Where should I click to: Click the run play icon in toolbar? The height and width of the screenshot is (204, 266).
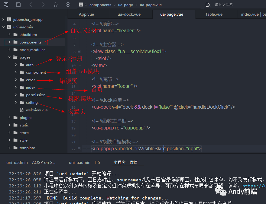(68, 5)
